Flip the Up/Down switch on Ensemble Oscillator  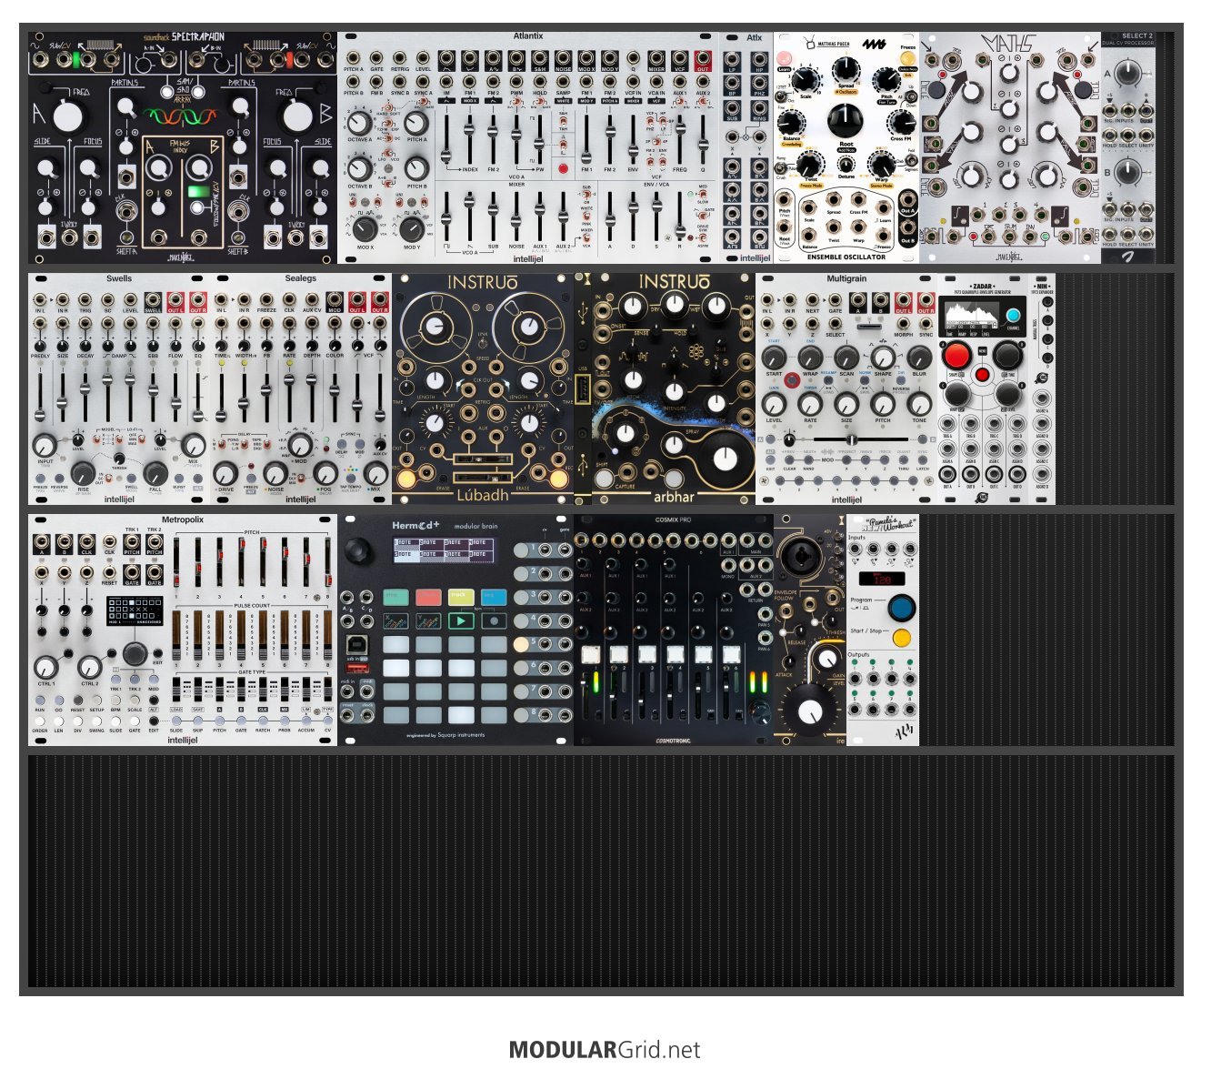[910, 96]
